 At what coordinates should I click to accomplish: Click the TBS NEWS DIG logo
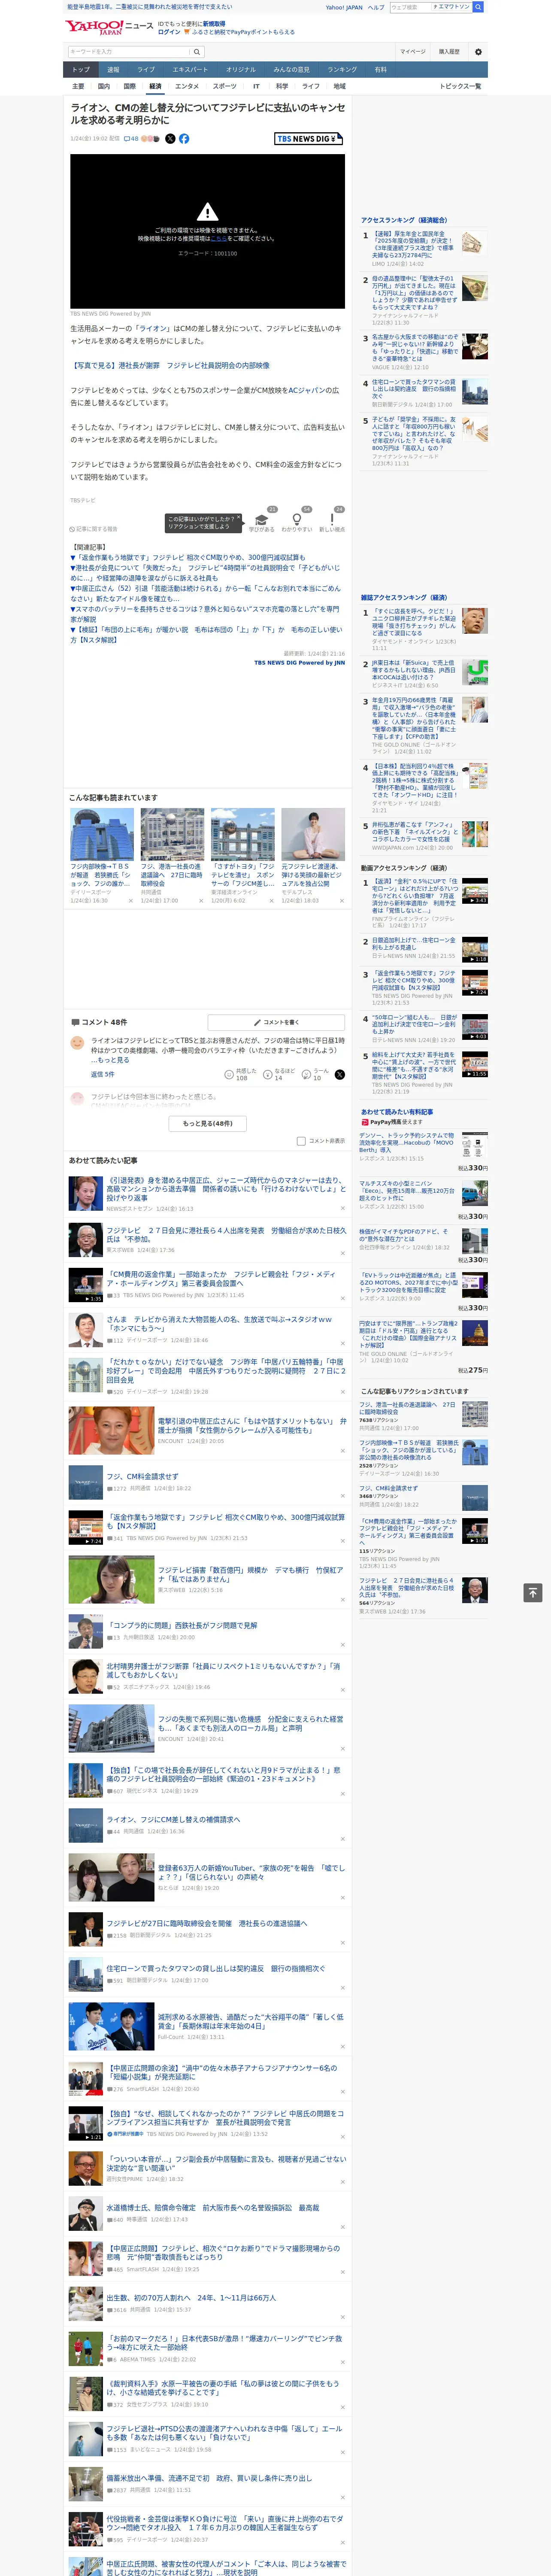coord(309,139)
